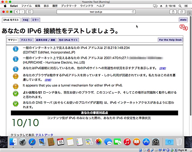Select the IPv6 をテスト tab
Image resolution: width=192 pixels, height=152 pixels.
tap(11, 20)
